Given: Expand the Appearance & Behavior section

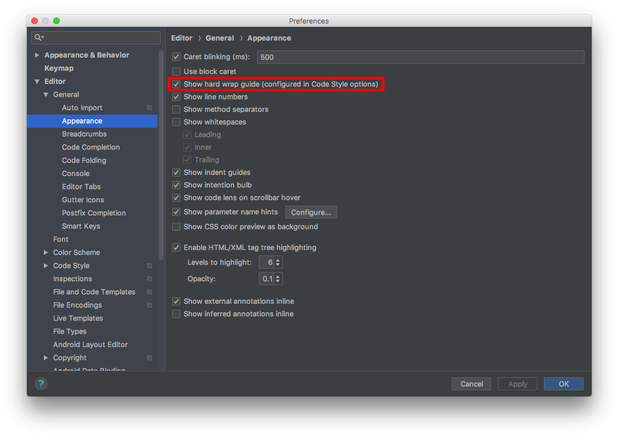Looking at the screenshot, I should 37,55.
